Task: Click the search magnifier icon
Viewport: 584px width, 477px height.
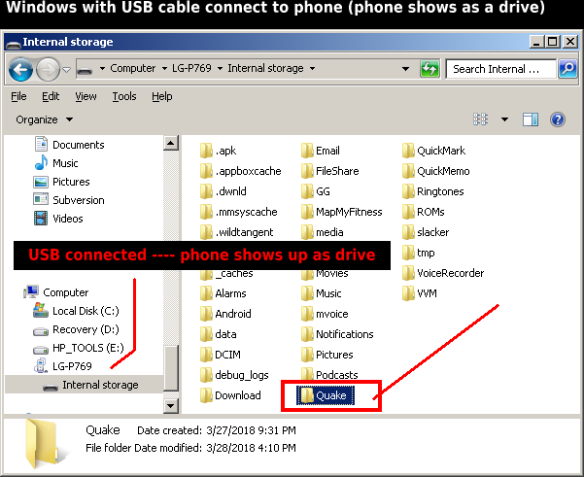Action: [568, 69]
